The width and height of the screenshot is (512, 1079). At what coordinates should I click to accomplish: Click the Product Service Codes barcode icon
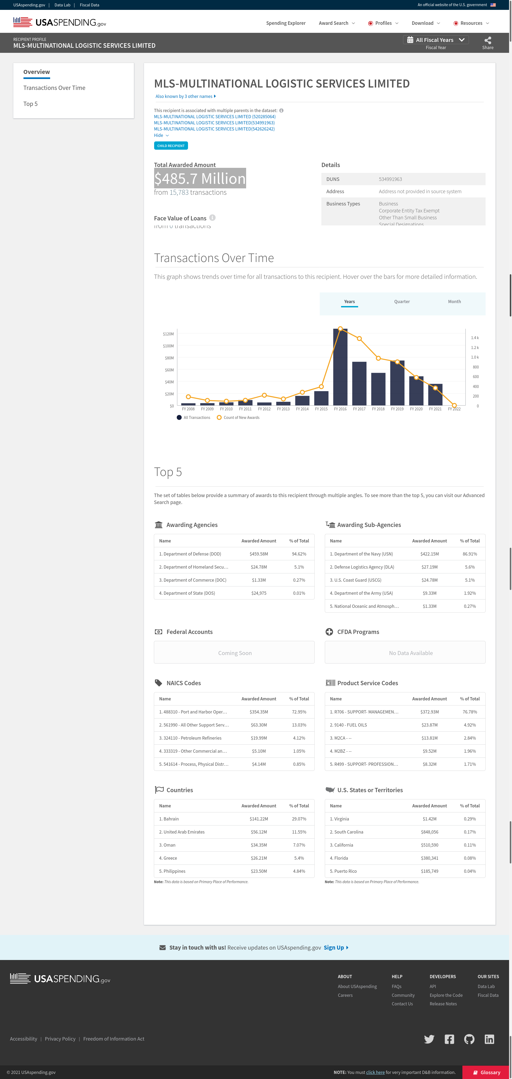pyautogui.click(x=330, y=683)
